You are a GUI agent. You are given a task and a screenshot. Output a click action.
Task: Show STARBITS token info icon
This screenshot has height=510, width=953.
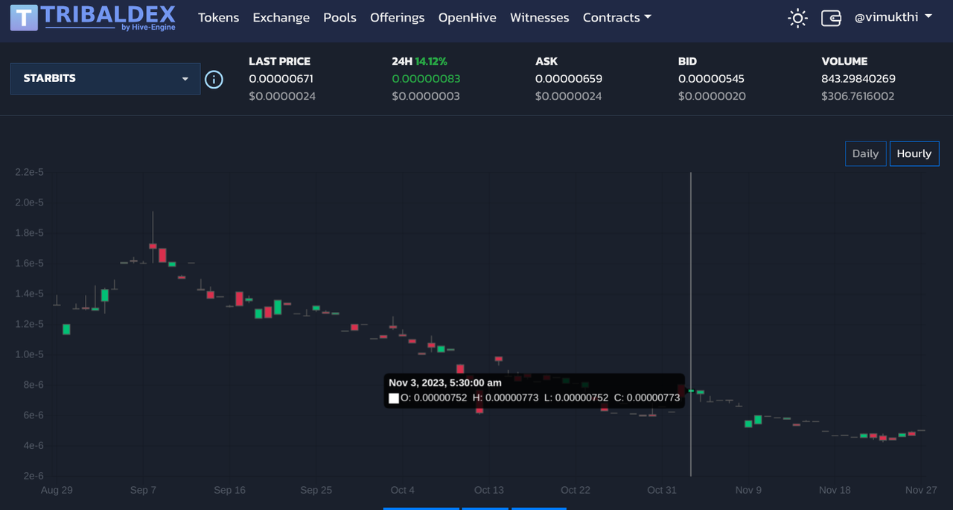[214, 79]
